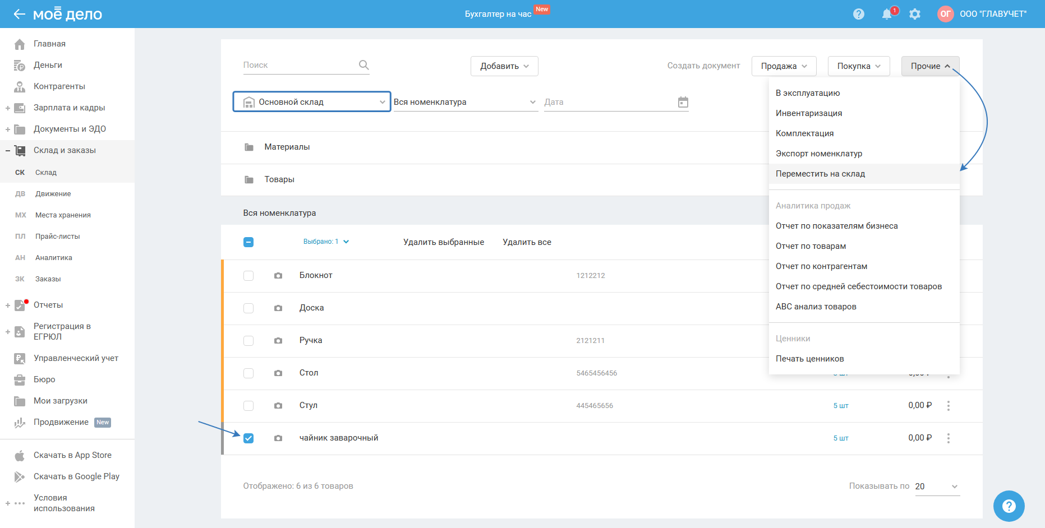Open the date picker calendar icon
1045x528 pixels.
[683, 102]
